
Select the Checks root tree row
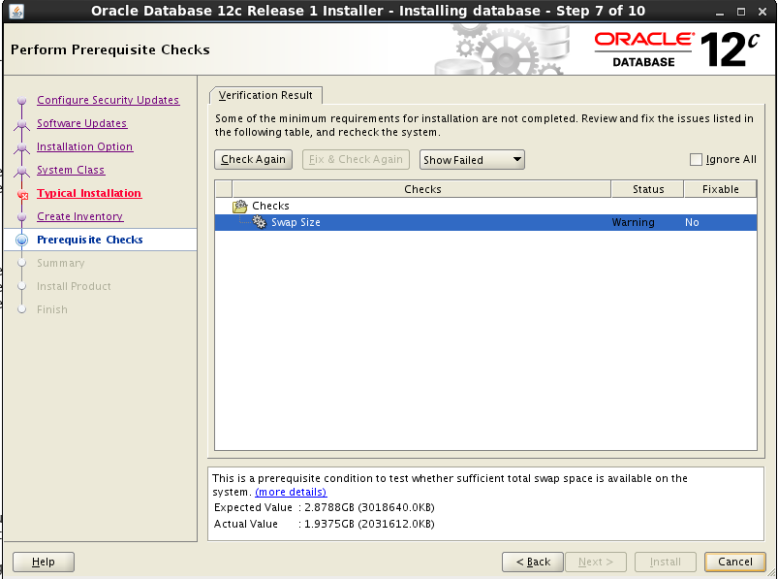485,206
